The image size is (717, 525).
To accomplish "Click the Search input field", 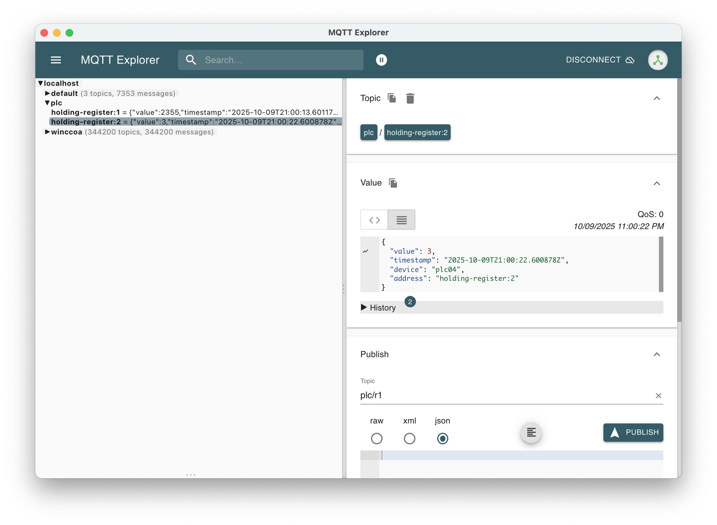I will click(280, 60).
